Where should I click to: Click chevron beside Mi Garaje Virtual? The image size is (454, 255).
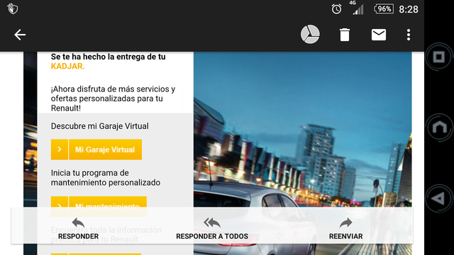(x=60, y=149)
